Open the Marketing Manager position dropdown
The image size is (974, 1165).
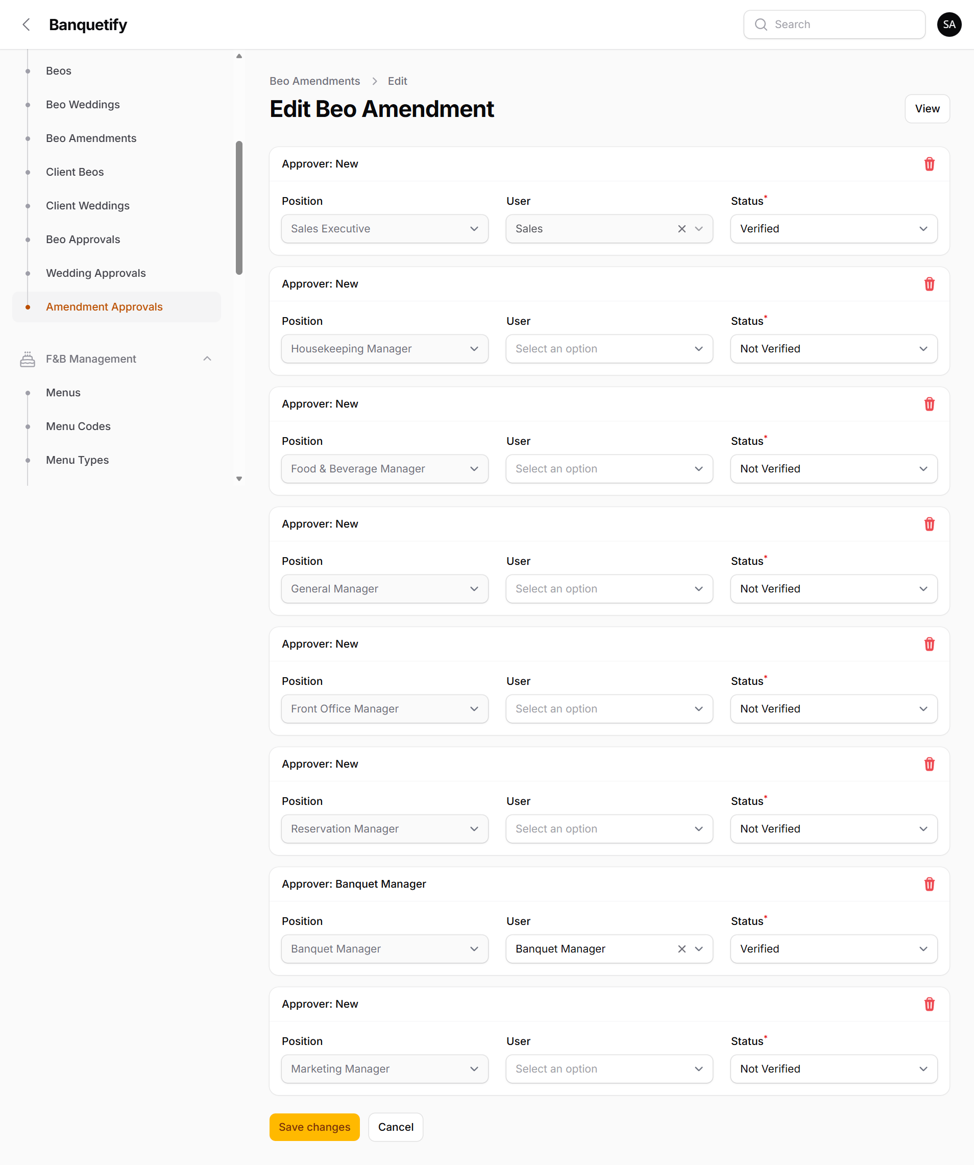pos(384,1068)
